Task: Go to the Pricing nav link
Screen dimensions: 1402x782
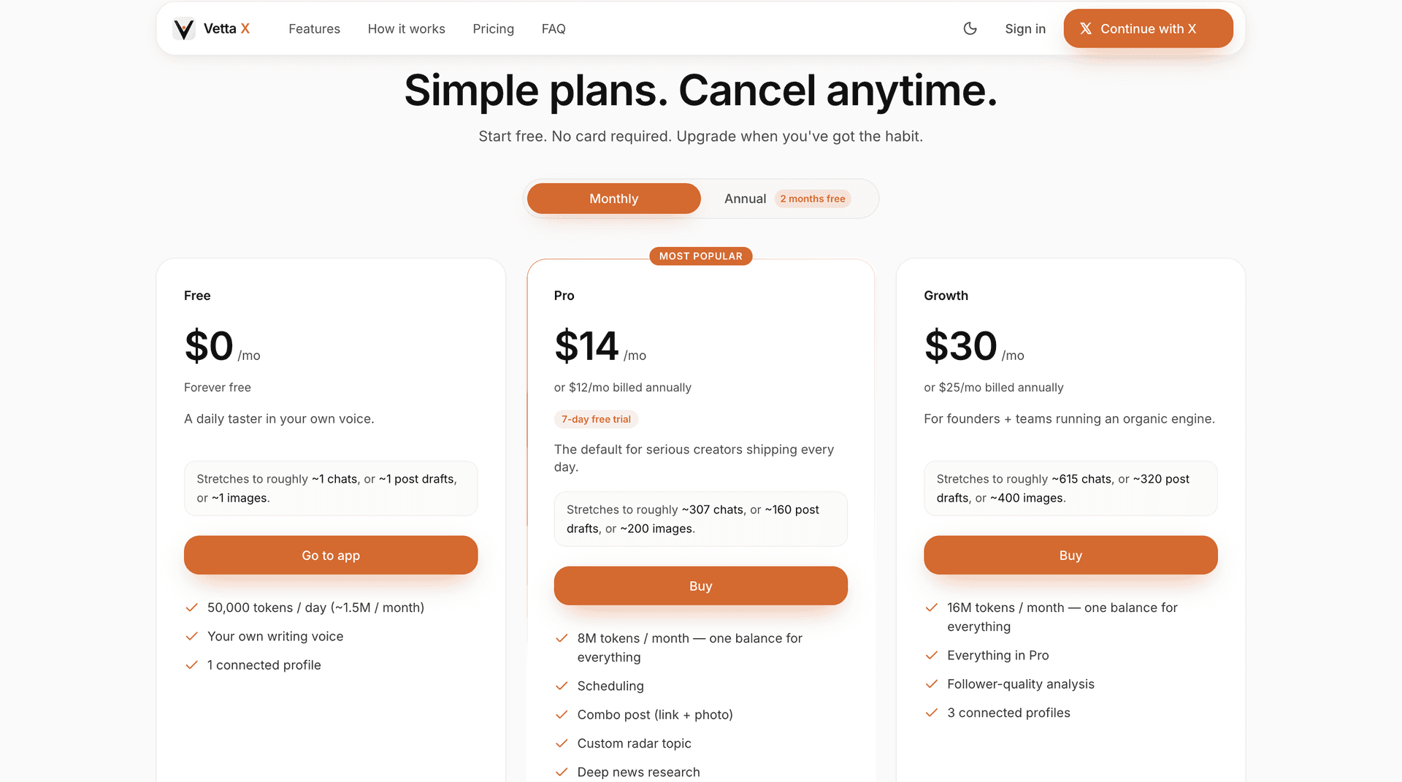Action: click(x=493, y=28)
